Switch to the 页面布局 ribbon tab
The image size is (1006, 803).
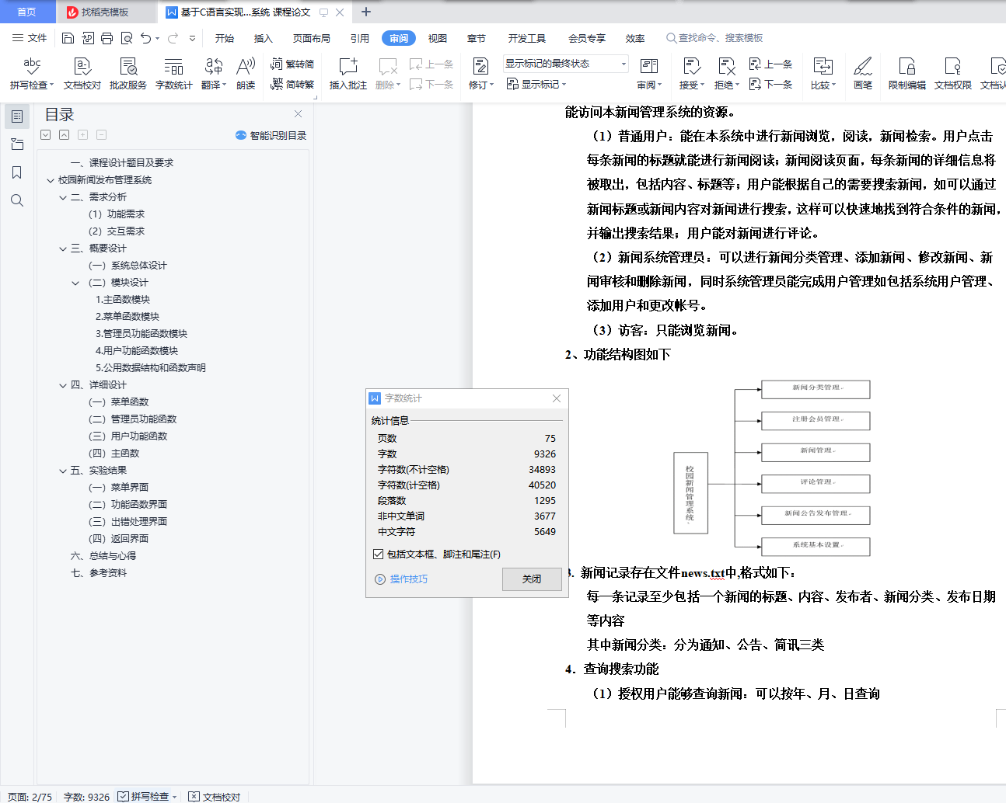312,38
